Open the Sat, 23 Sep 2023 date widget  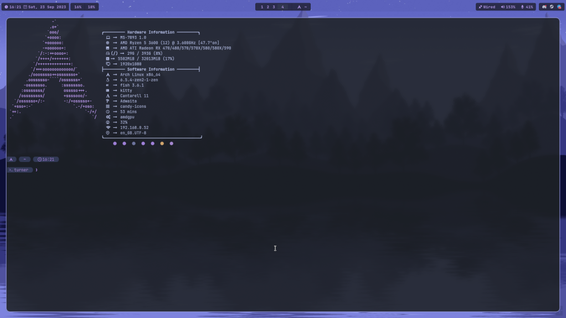(45, 7)
